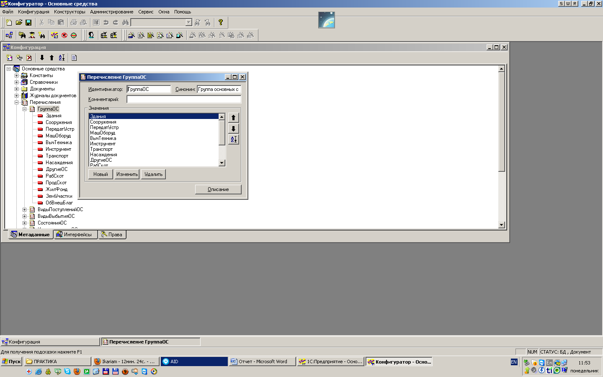Click New object icon in Конфигурация toolbar
The image size is (603, 377).
pyautogui.click(x=9, y=58)
